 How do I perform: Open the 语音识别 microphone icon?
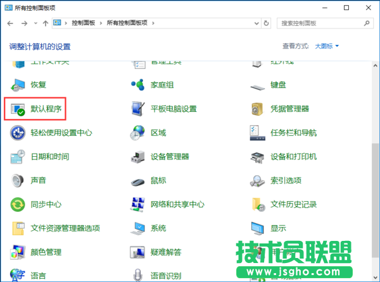[137, 275]
